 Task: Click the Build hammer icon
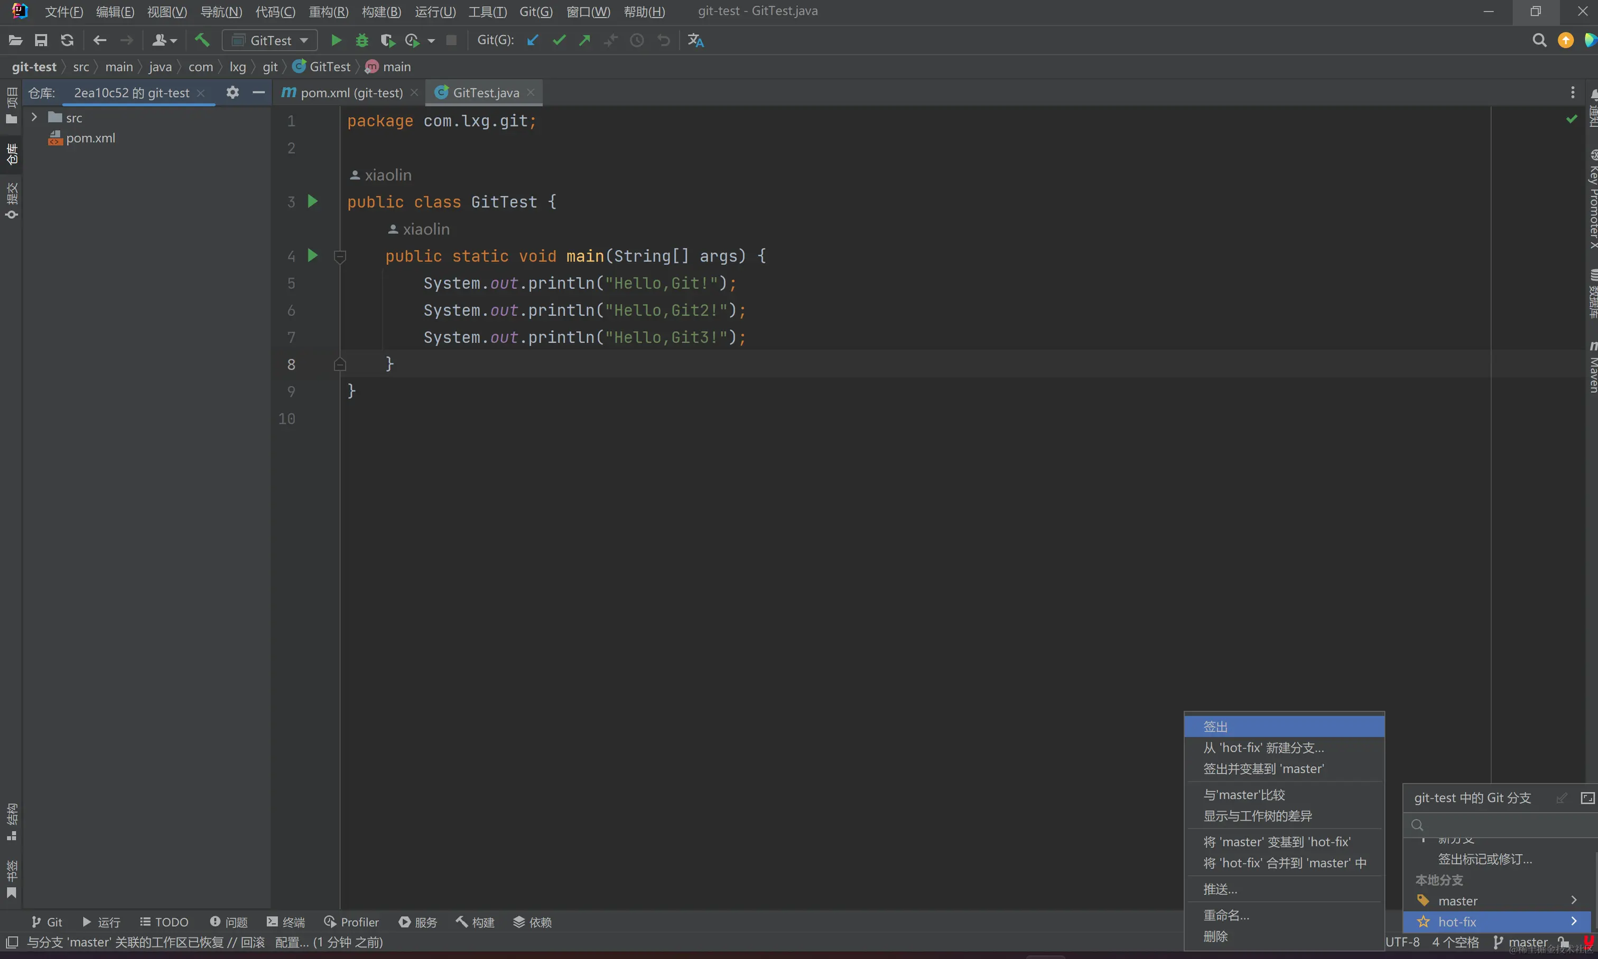point(202,40)
